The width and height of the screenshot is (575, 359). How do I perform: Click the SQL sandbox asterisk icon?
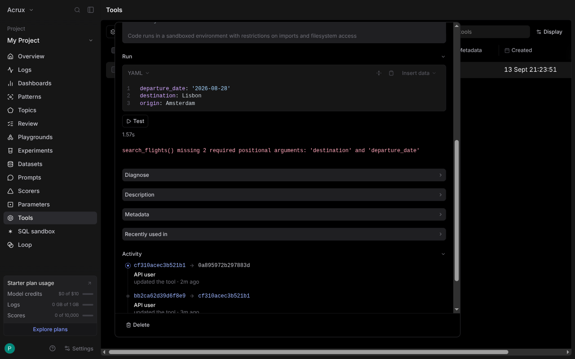coord(10,232)
